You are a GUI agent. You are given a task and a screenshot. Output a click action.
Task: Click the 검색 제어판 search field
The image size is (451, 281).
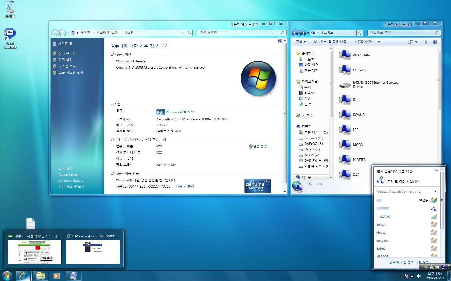[x=241, y=33]
